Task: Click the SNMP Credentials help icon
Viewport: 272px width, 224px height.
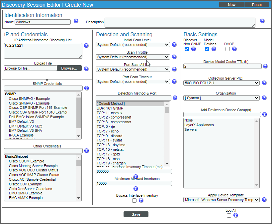Action: [x=86, y=88]
